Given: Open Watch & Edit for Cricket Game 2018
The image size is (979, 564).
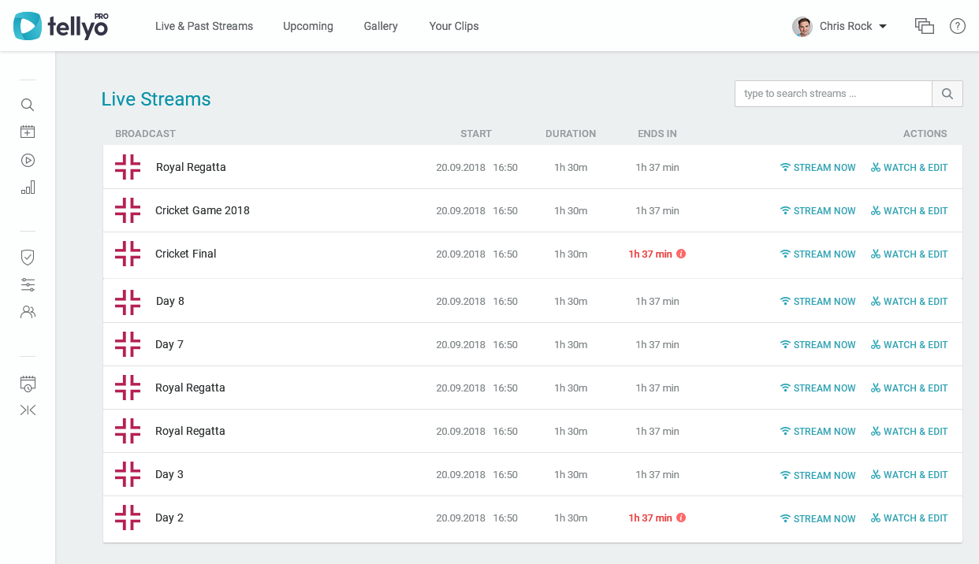Looking at the screenshot, I should click(910, 211).
